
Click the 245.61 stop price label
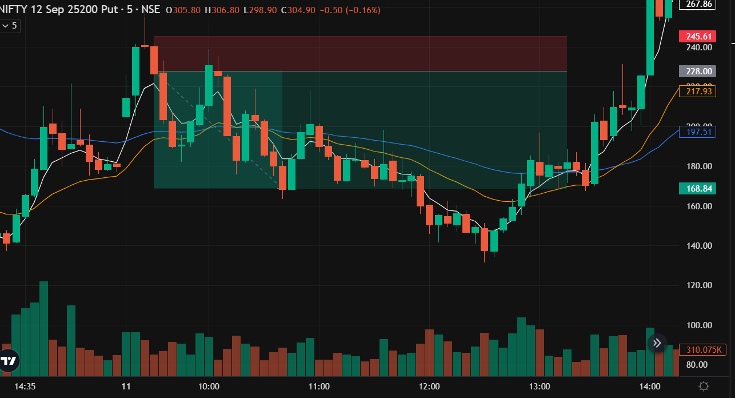697,37
